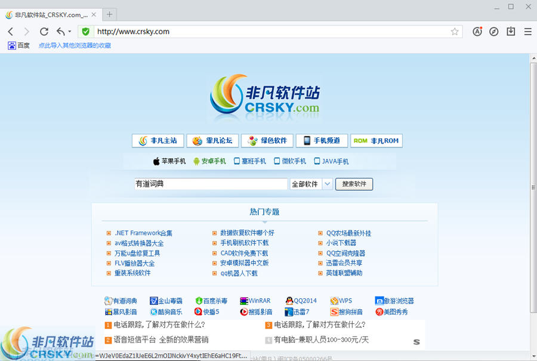Open the browser hamburger menu
This screenshot has width=537, height=361.
pyautogui.click(x=528, y=32)
